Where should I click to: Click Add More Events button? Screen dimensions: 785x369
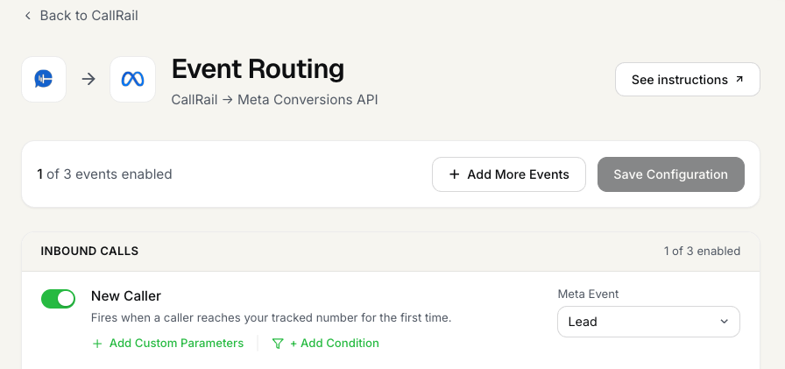pyautogui.click(x=509, y=174)
